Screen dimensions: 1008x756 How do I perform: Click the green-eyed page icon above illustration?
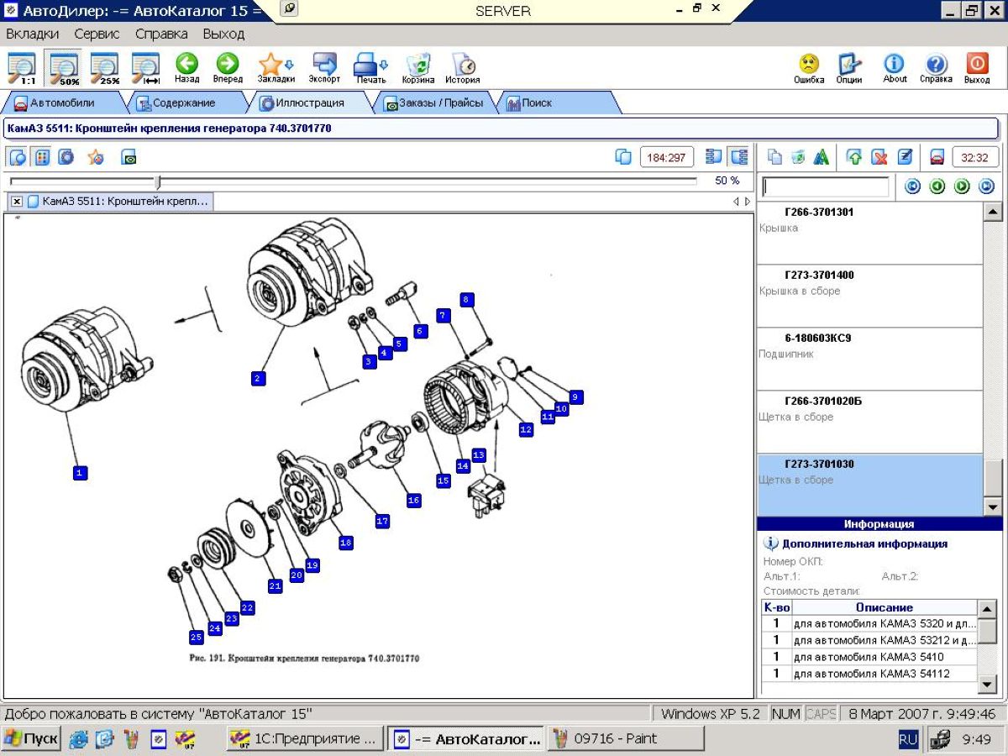point(129,157)
